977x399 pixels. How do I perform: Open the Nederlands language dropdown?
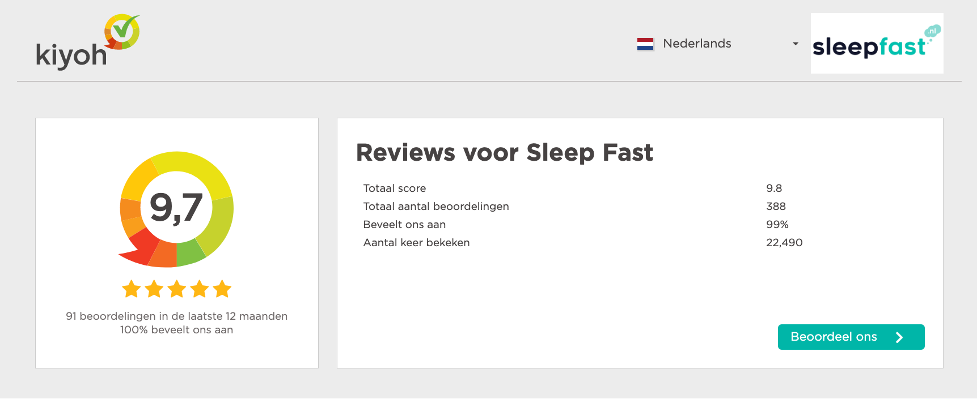696,44
